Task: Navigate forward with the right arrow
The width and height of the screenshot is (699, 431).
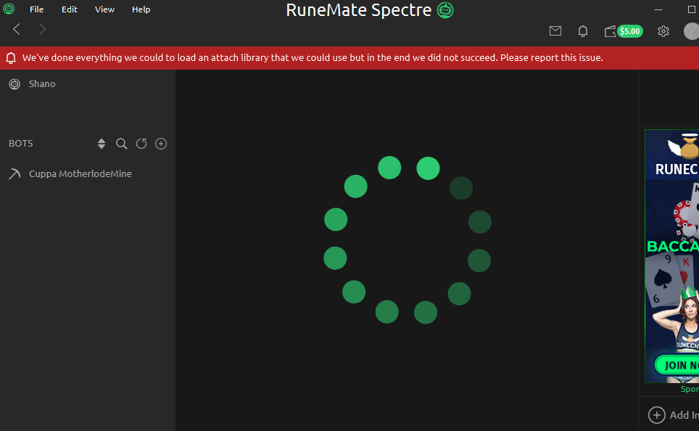Action: [42, 30]
